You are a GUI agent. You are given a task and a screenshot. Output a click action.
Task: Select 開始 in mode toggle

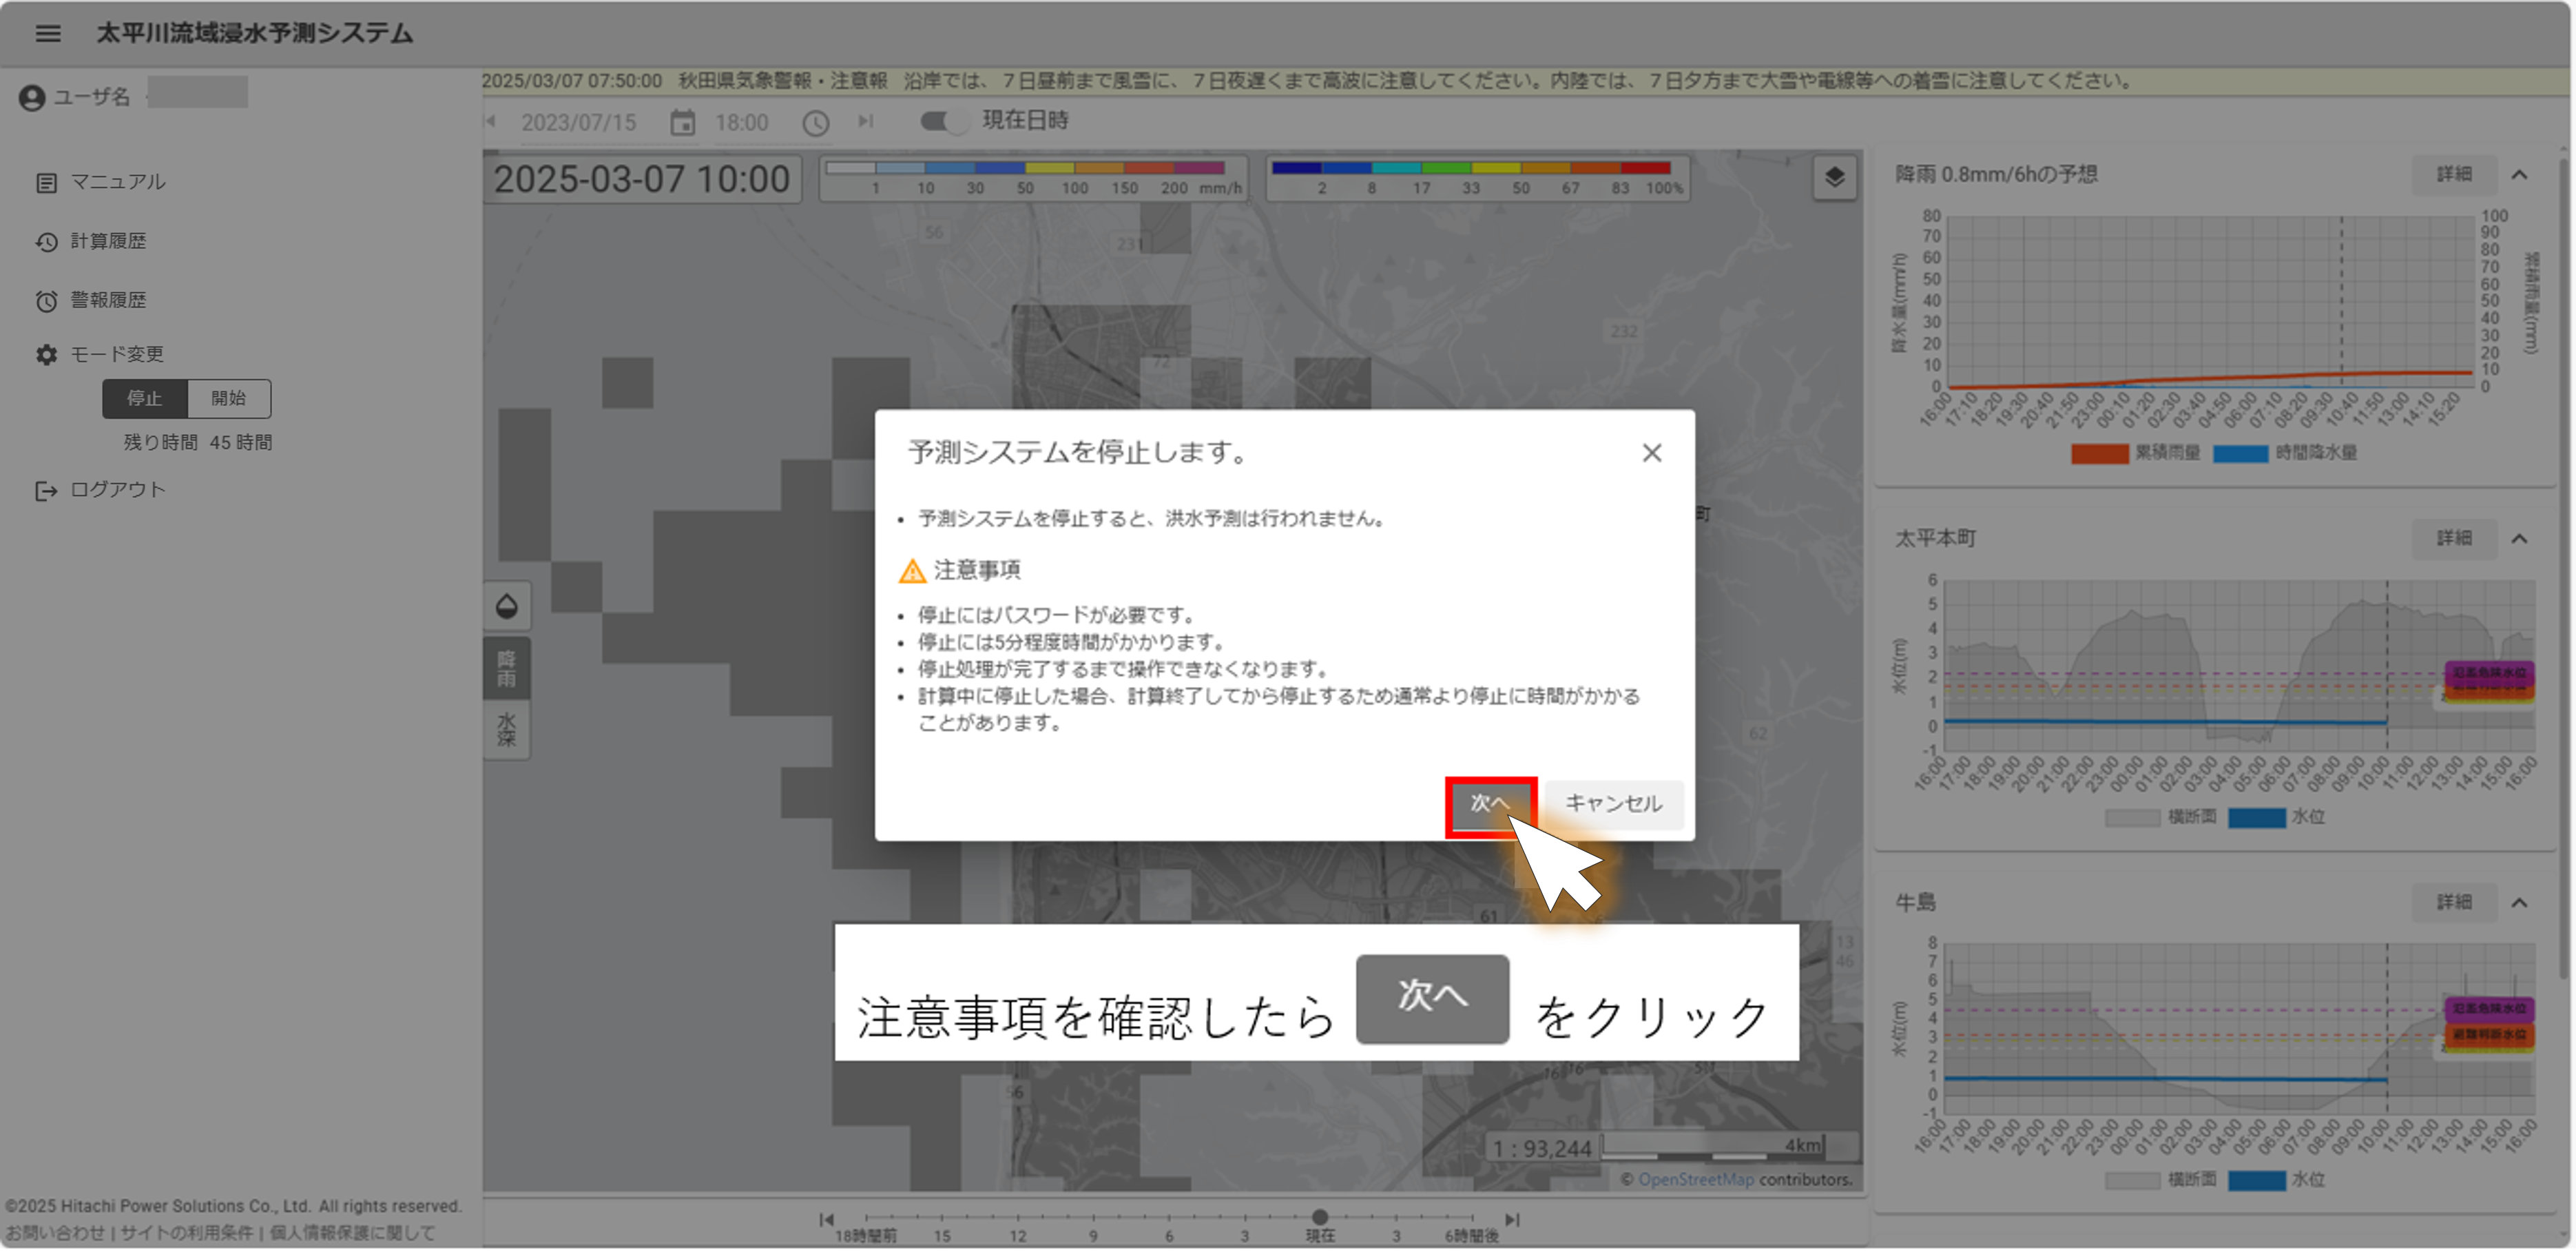click(229, 398)
